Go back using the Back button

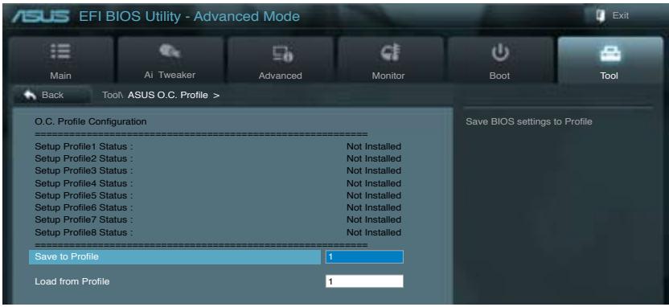51,95
